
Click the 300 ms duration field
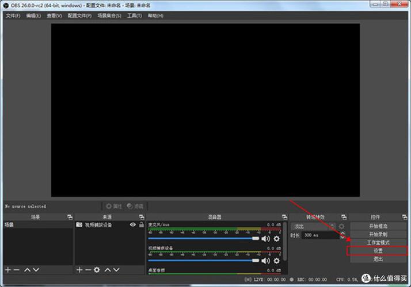[x=321, y=235]
